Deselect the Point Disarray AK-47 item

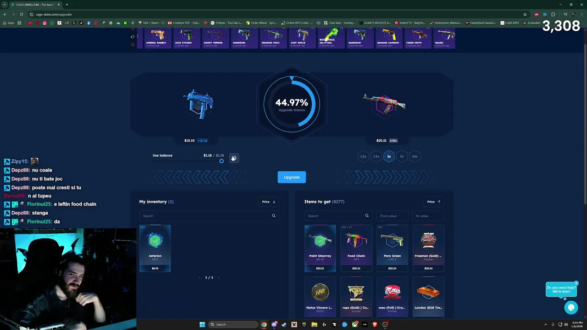click(320, 248)
